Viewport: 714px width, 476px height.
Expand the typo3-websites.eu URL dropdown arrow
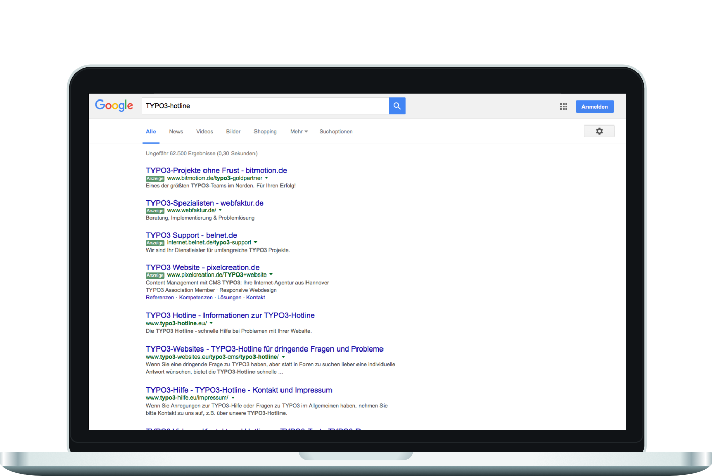pos(283,357)
